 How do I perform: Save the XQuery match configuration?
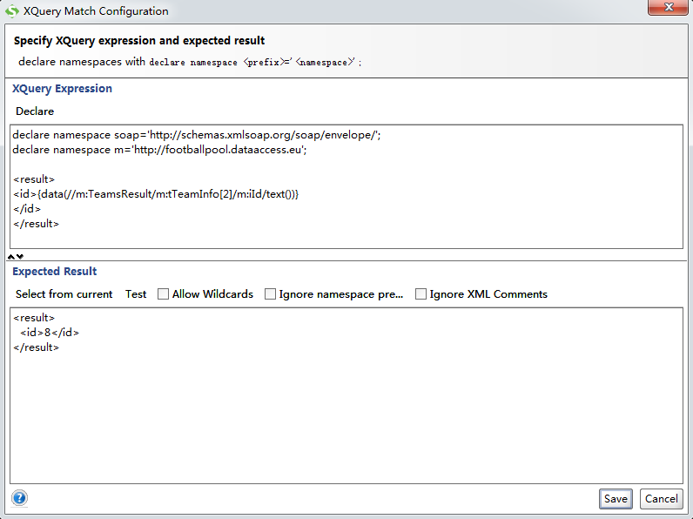tap(616, 499)
